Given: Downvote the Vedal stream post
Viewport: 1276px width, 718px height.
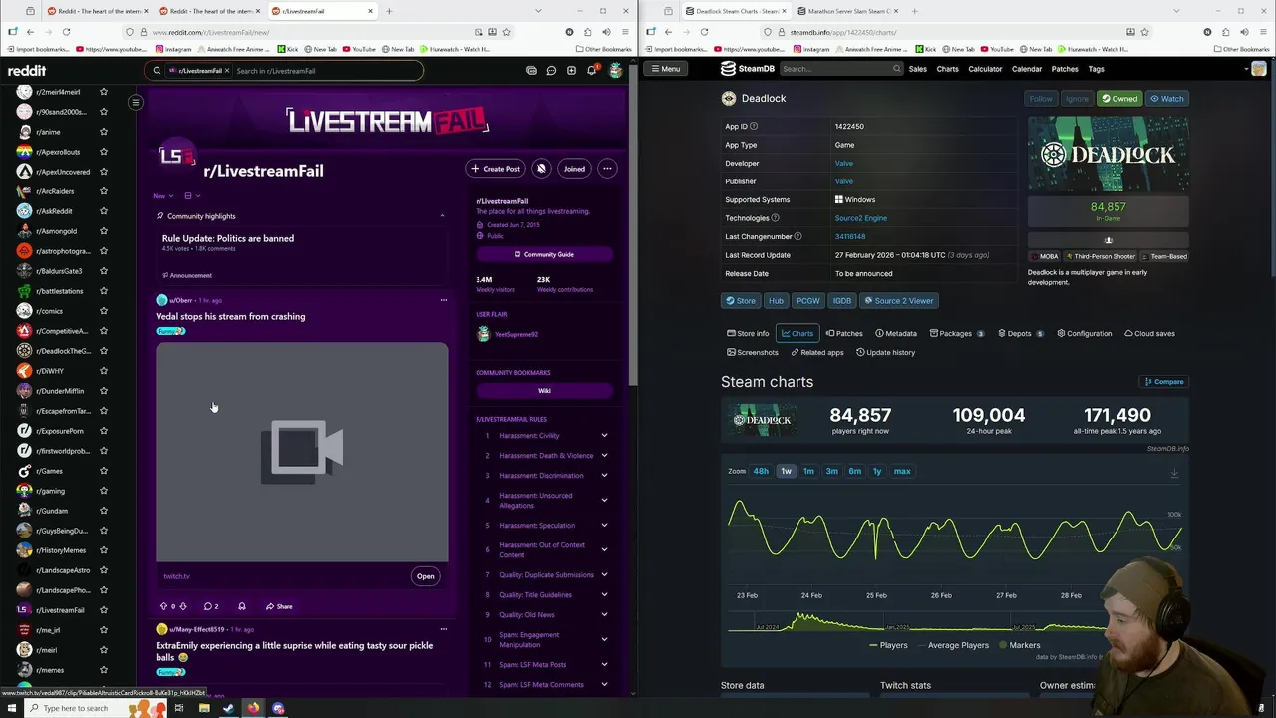Looking at the screenshot, I should click(182, 606).
